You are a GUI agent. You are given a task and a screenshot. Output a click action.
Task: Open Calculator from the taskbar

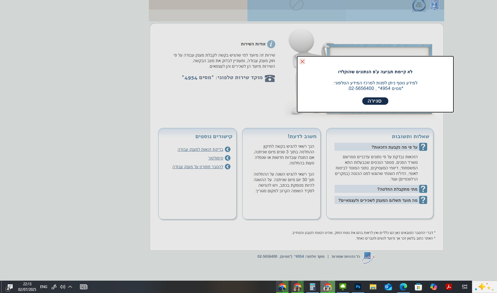(312, 287)
